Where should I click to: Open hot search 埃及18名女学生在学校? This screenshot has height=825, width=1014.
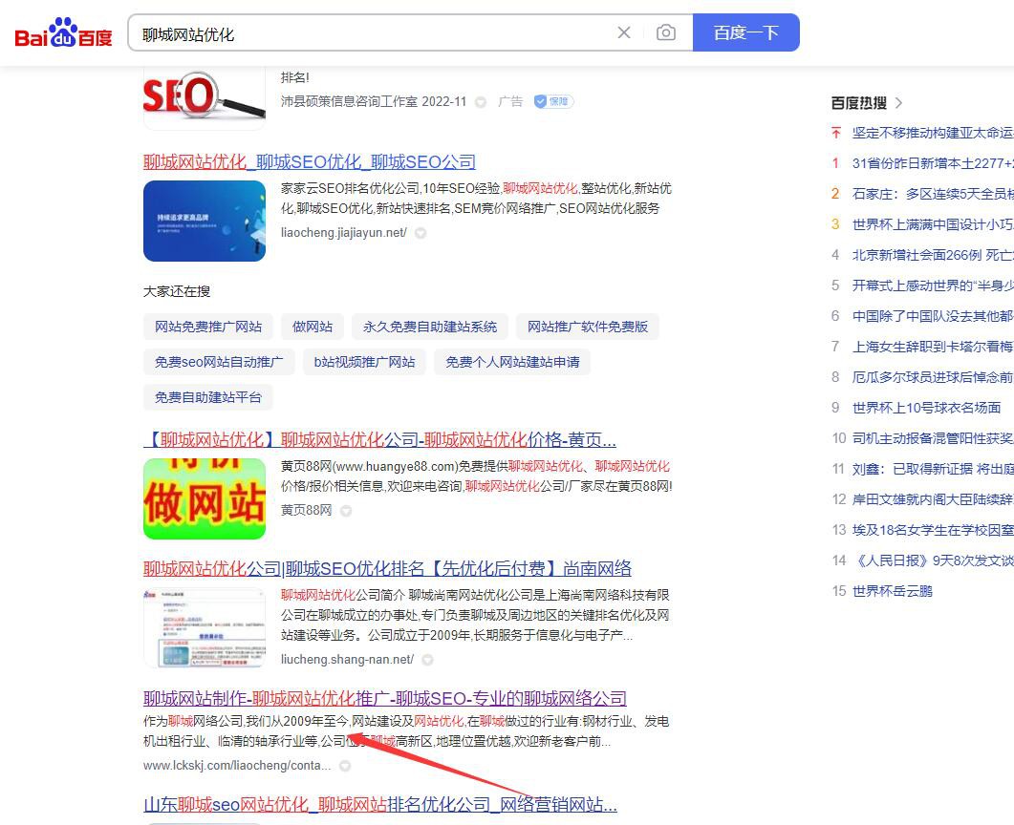click(x=933, y=530)
